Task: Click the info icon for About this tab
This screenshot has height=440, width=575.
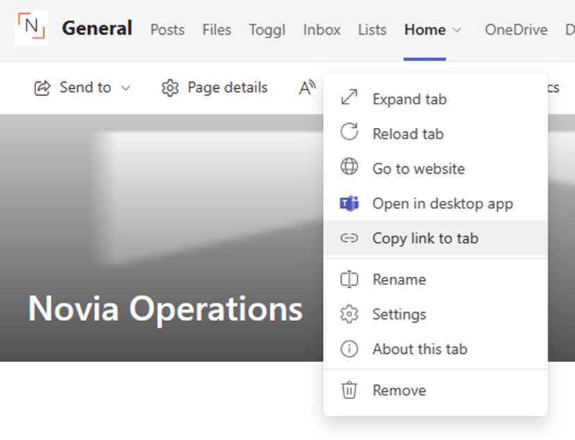Action: click(x=349, y=349)
